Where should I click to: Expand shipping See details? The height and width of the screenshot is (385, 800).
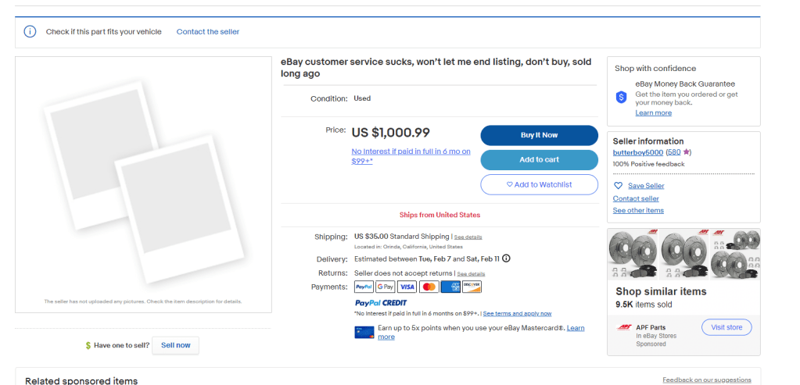pos(468,237)
